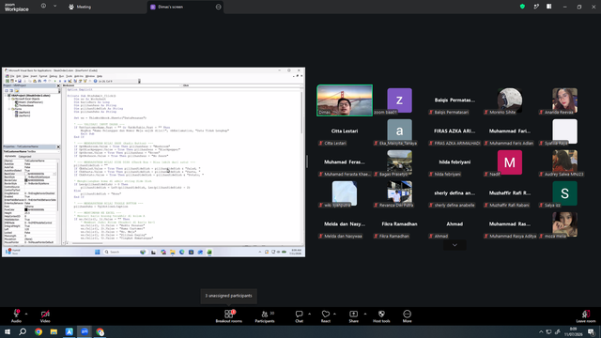Select the Ananda Reevaa participant tile
The width and height of the screenshot is (601, 338).
coord(564,100)
